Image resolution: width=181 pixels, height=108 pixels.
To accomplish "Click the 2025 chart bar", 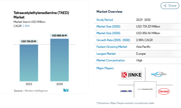I will pos(29,63).
